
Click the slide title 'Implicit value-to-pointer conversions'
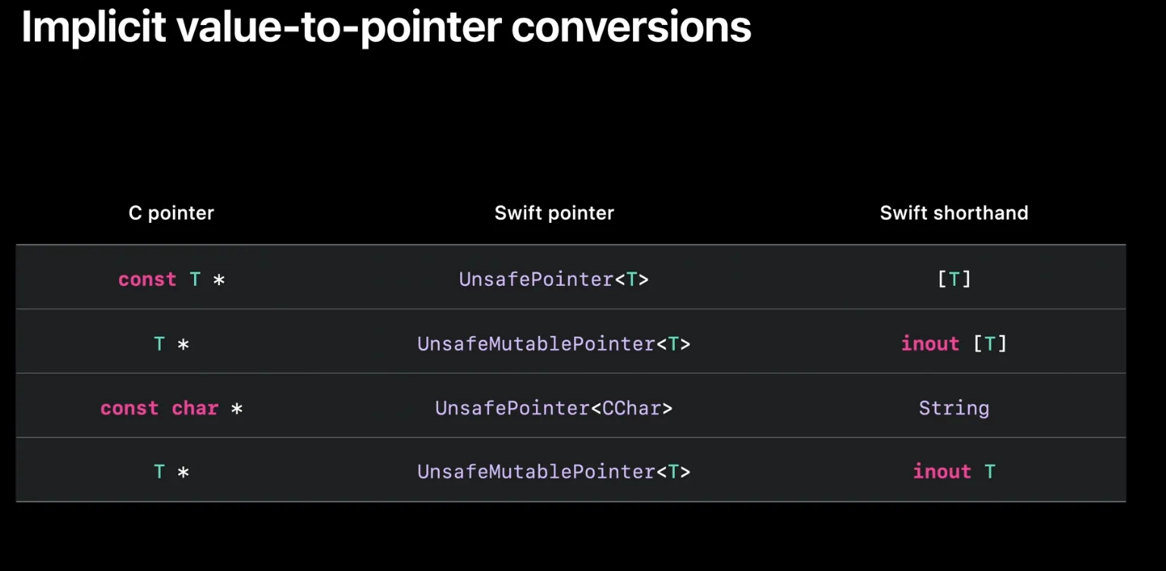click(x=386, y=28)
